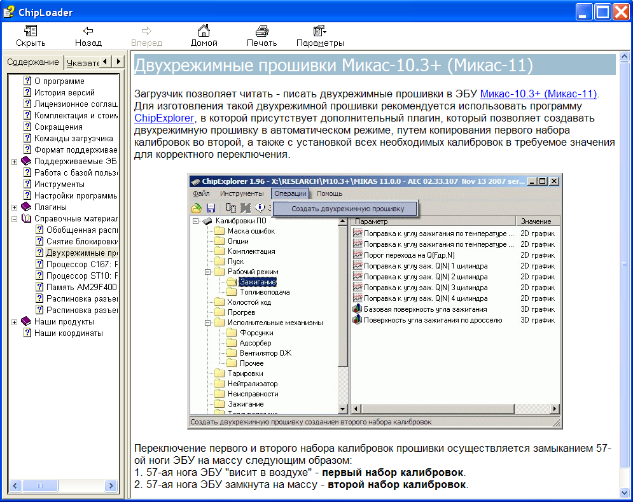Click the book icon beside Плагины
The height and width of the screenshot is (502, 633).
click(26, 207)
